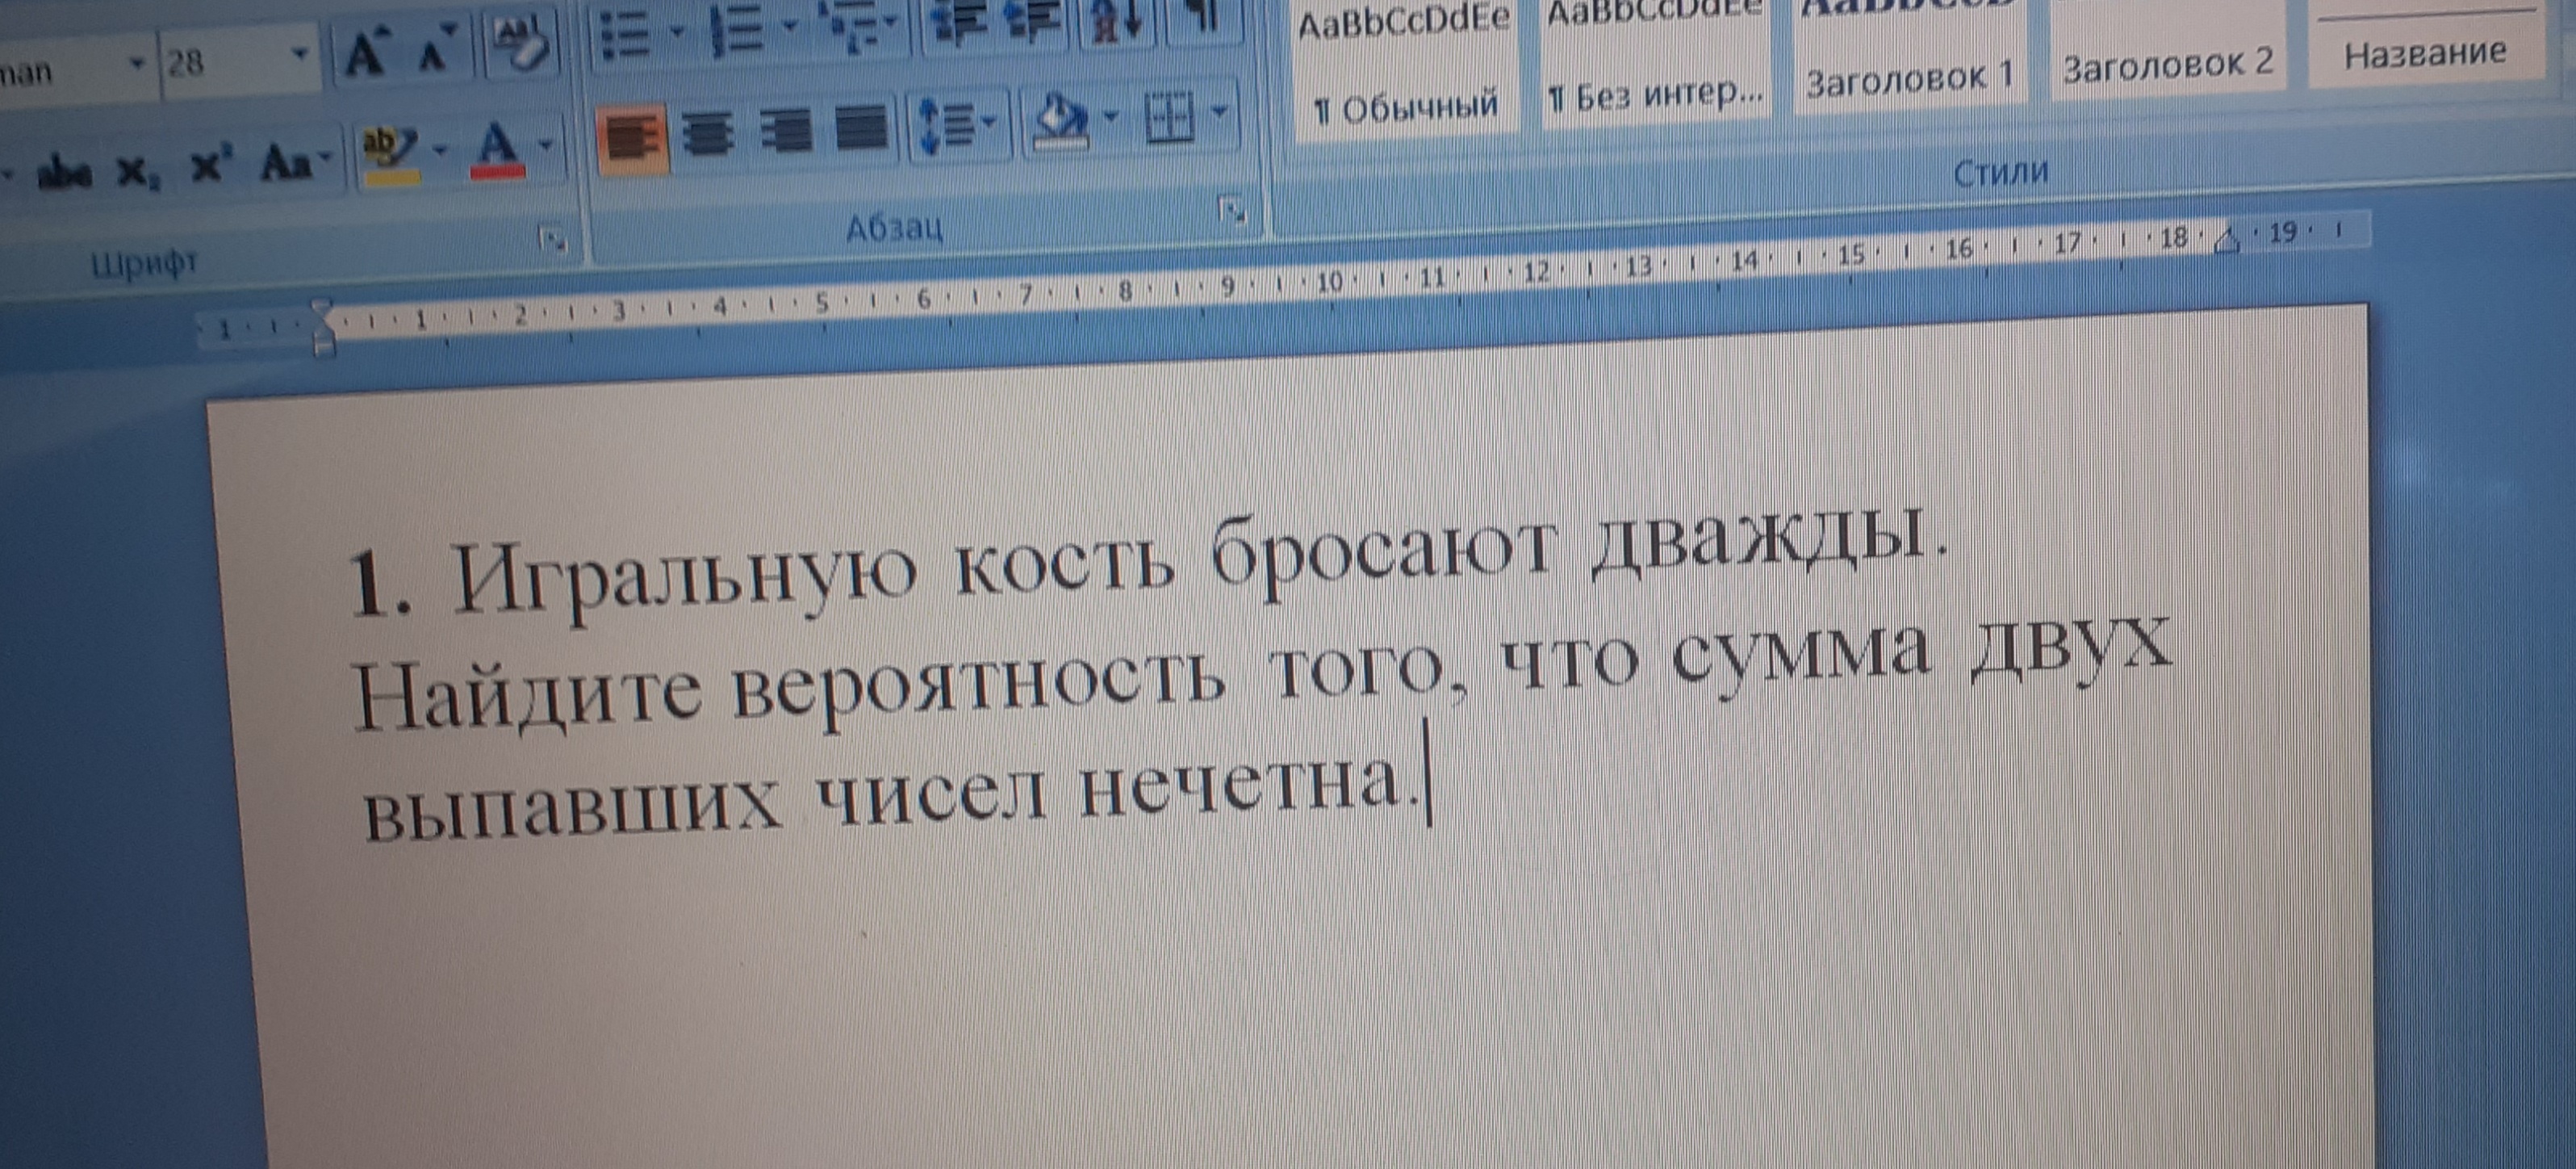Open Paragraph dialog launcher
This screenshot has width=2576, height=1169.
coord(1232,209)
